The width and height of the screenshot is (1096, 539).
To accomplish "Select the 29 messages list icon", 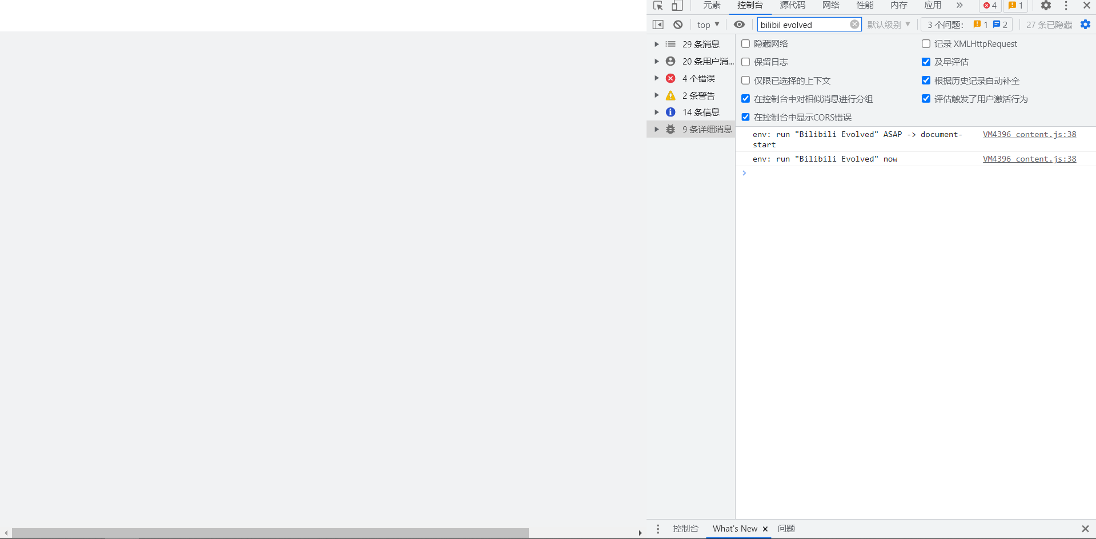I will 671,44.
